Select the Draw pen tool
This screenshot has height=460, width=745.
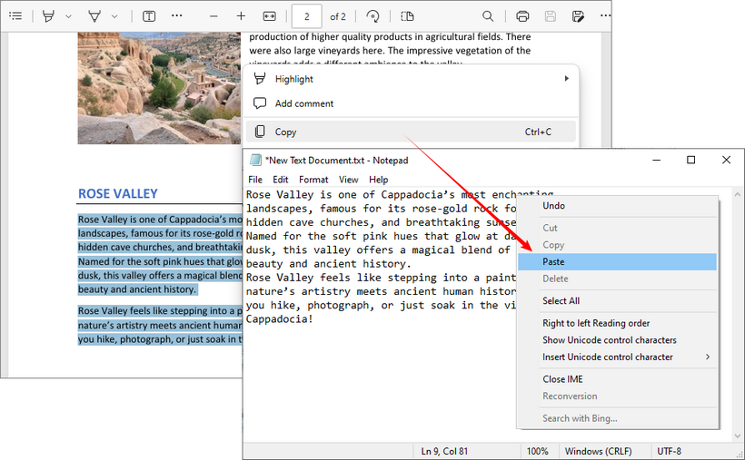tap(94, 16)
